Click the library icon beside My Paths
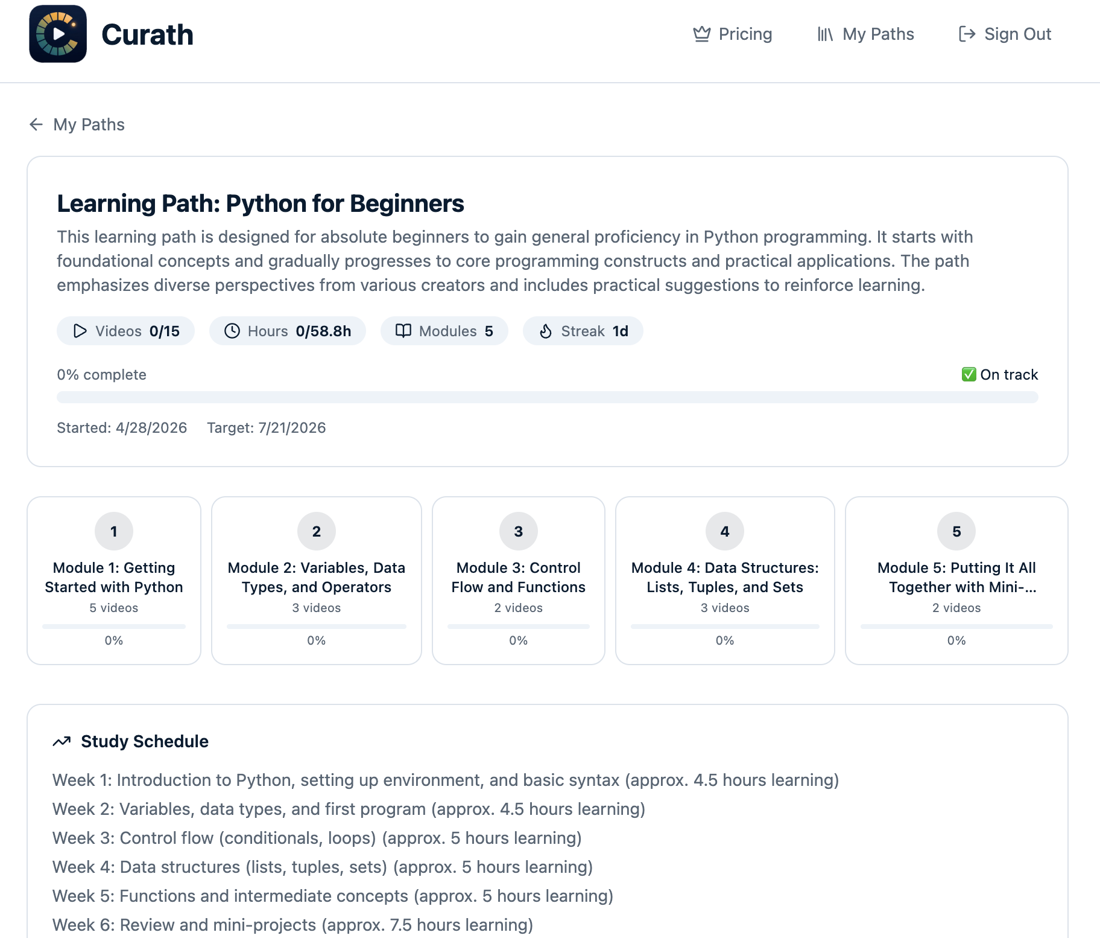 pos(826,34)
